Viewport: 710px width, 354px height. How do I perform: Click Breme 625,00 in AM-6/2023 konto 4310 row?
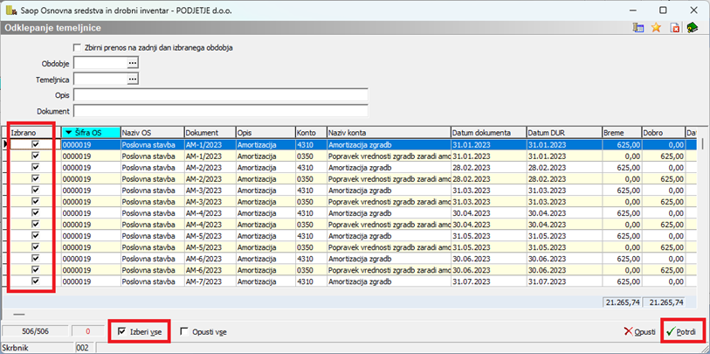click(621, 259)
